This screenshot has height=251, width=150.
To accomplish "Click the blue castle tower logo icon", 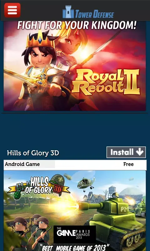I will 68,12.
